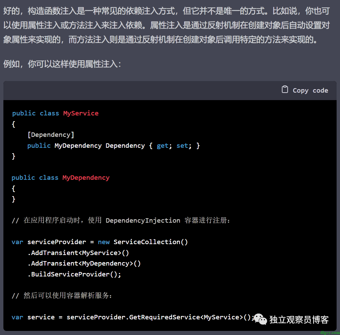Click the .AddTransient<MyDependency>() line
This screenshot has width=340, height=335.
coord(84,264)
